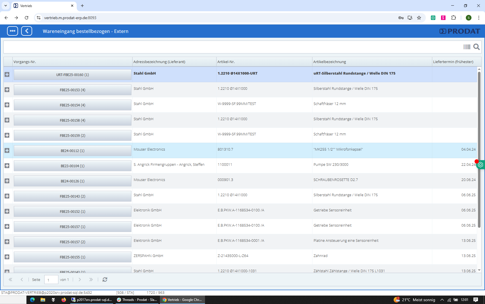Expand row URT-FBE25-00160 with plus

(7, 75)
